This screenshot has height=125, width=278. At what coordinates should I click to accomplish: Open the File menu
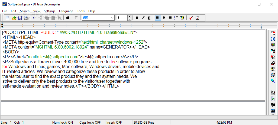pyautogui.click(x=5, y=11)
